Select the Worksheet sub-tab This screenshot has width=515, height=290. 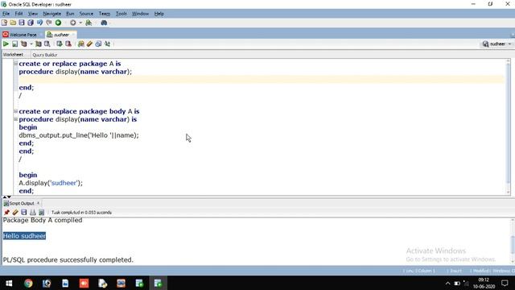[13, 55]
